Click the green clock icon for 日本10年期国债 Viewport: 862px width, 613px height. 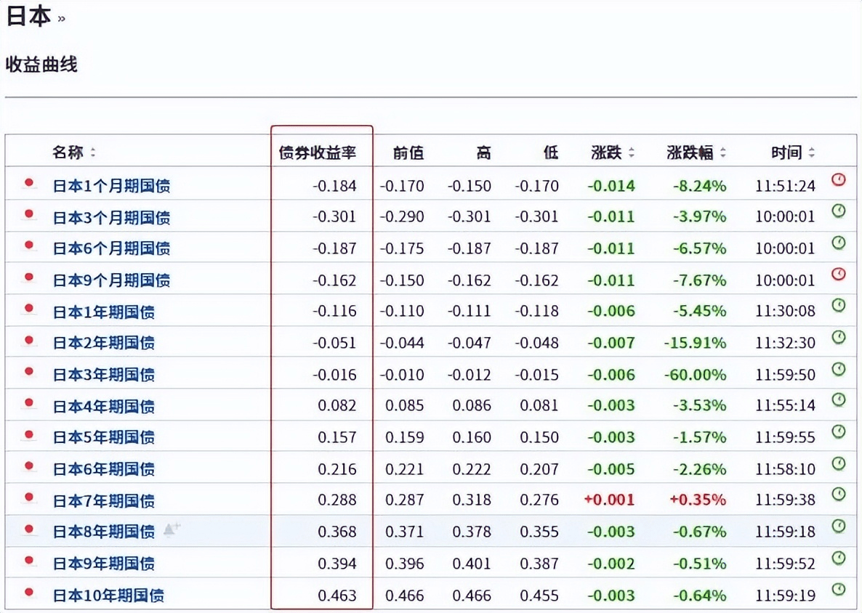[x=839, y=589]
